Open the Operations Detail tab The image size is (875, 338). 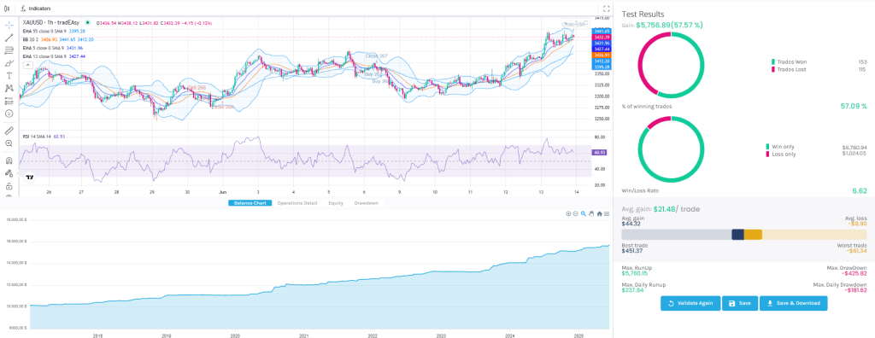(297, 203)
